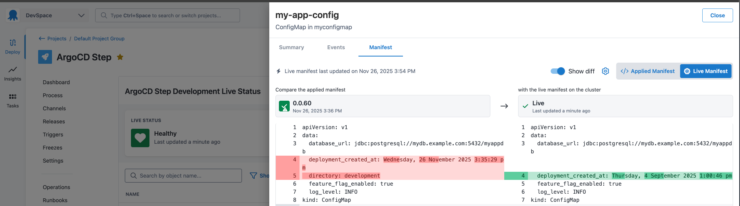740x206 pixels.
Task: Open the Default Project Group breadcrumb link
Action: 99,38
